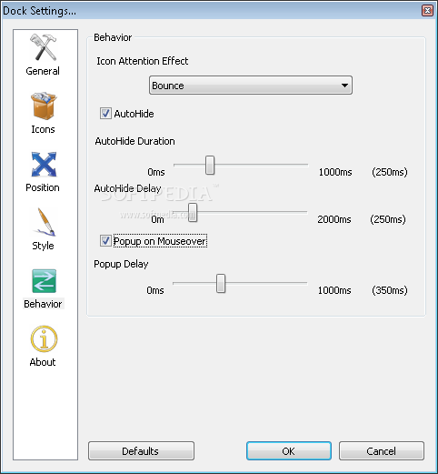
Task: Click the (350ms) value for Popup Delay
Action: tap(390, 290)
